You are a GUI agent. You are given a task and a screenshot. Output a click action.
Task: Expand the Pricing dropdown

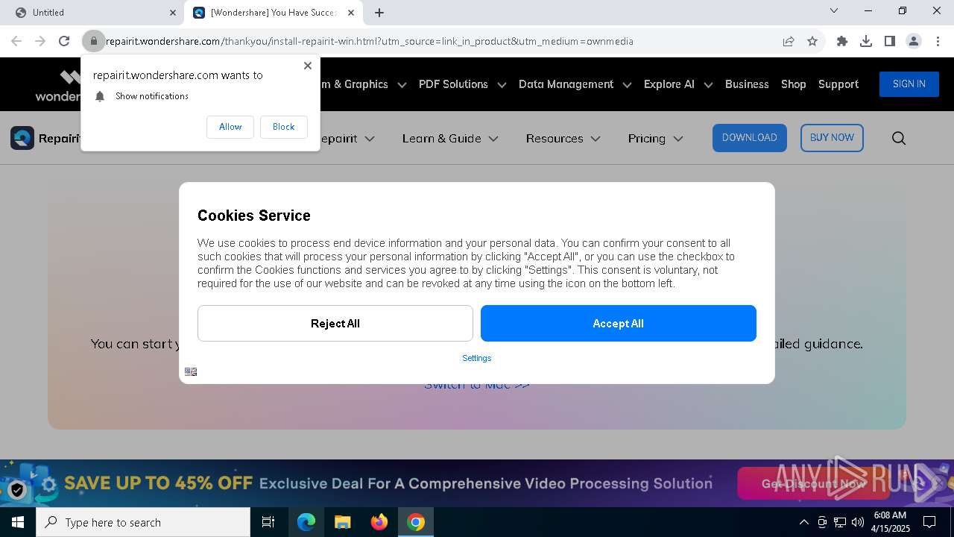click(655, 138)
